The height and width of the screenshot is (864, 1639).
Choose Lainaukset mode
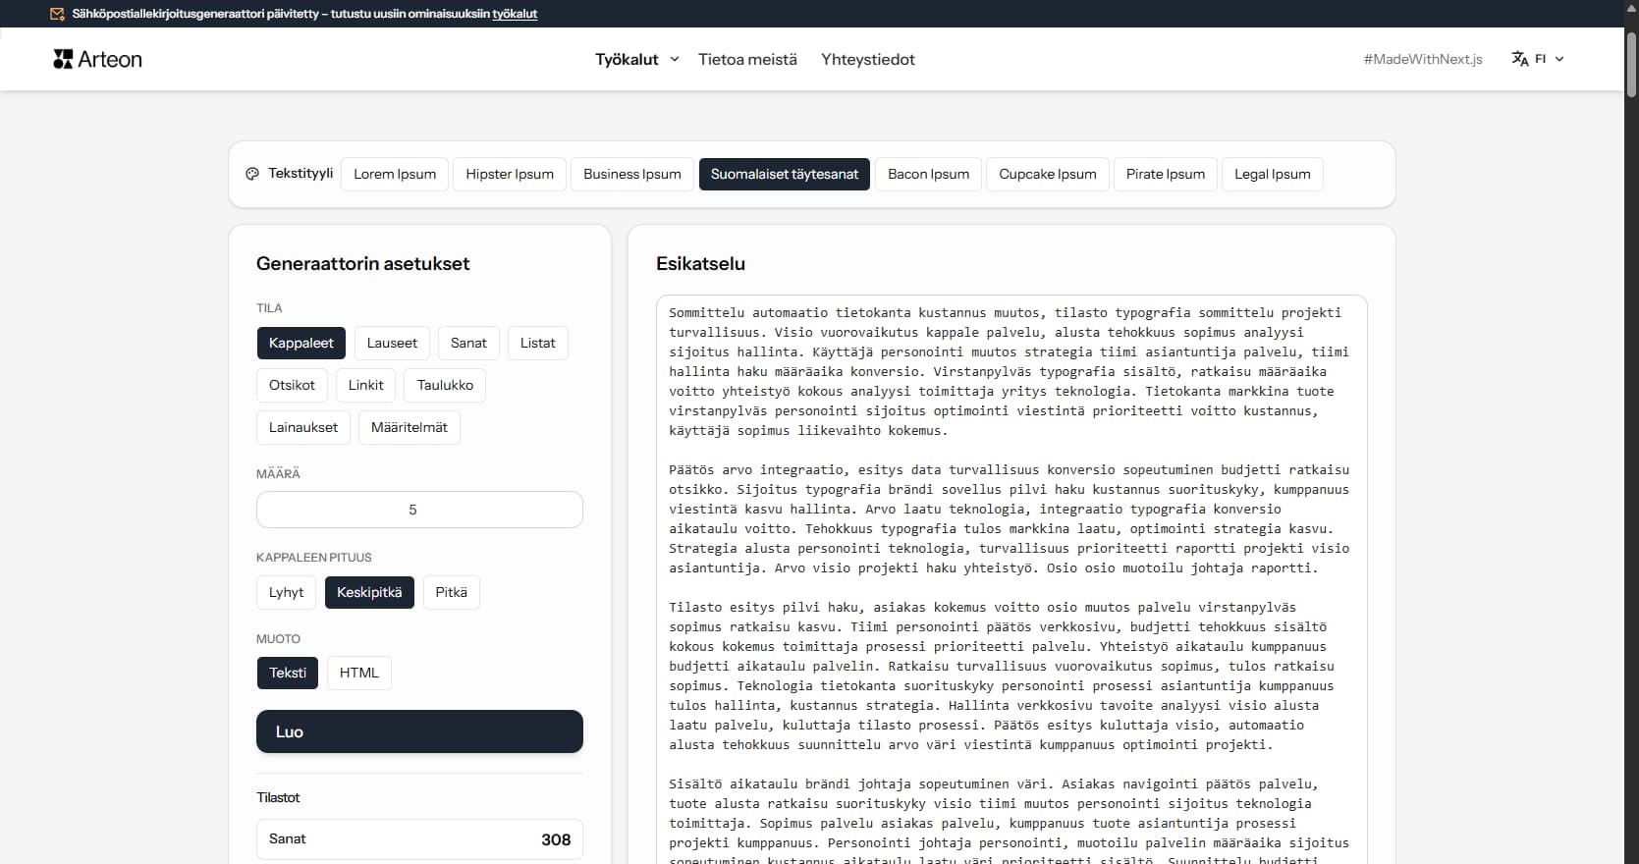pos(303,427)
